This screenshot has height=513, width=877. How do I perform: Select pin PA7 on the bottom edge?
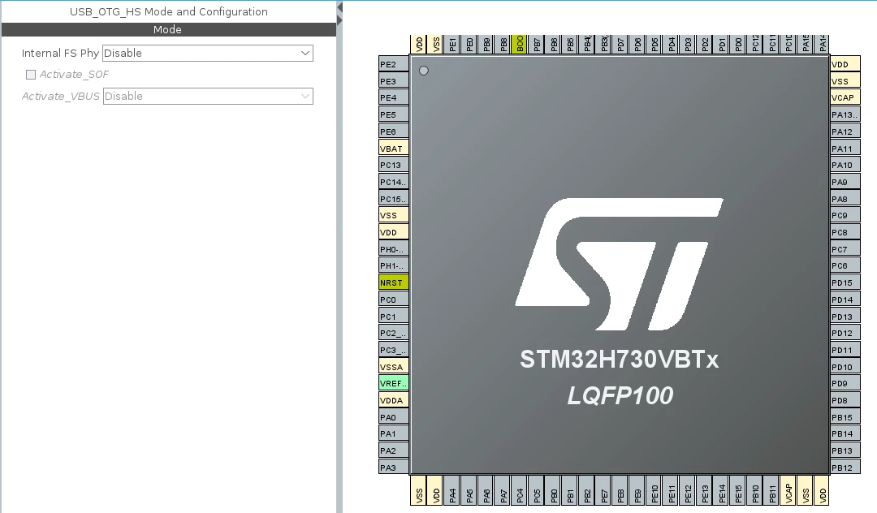503,490
